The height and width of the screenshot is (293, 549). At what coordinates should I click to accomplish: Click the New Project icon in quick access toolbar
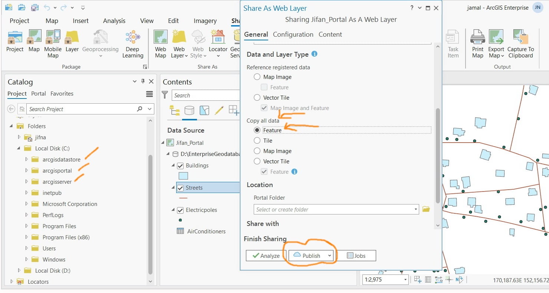(9, 7)
